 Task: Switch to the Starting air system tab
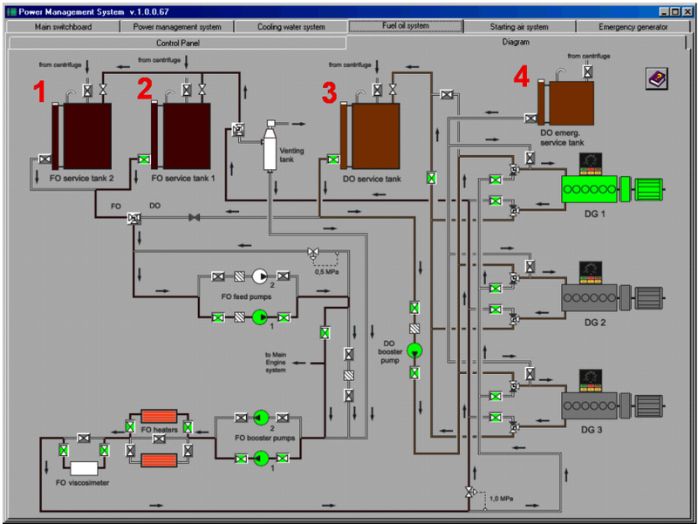(x=519, y=27)
